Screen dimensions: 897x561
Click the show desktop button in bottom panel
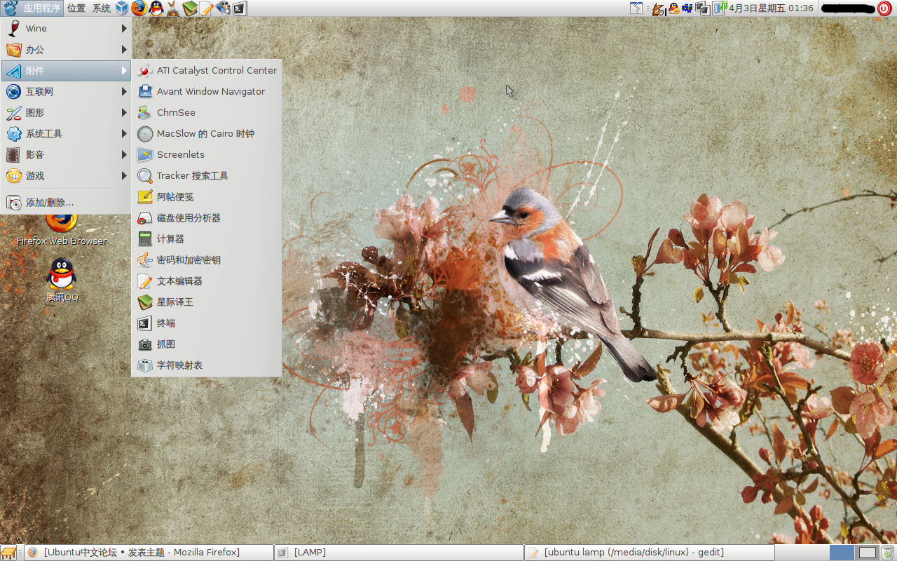tap(8, 553)
